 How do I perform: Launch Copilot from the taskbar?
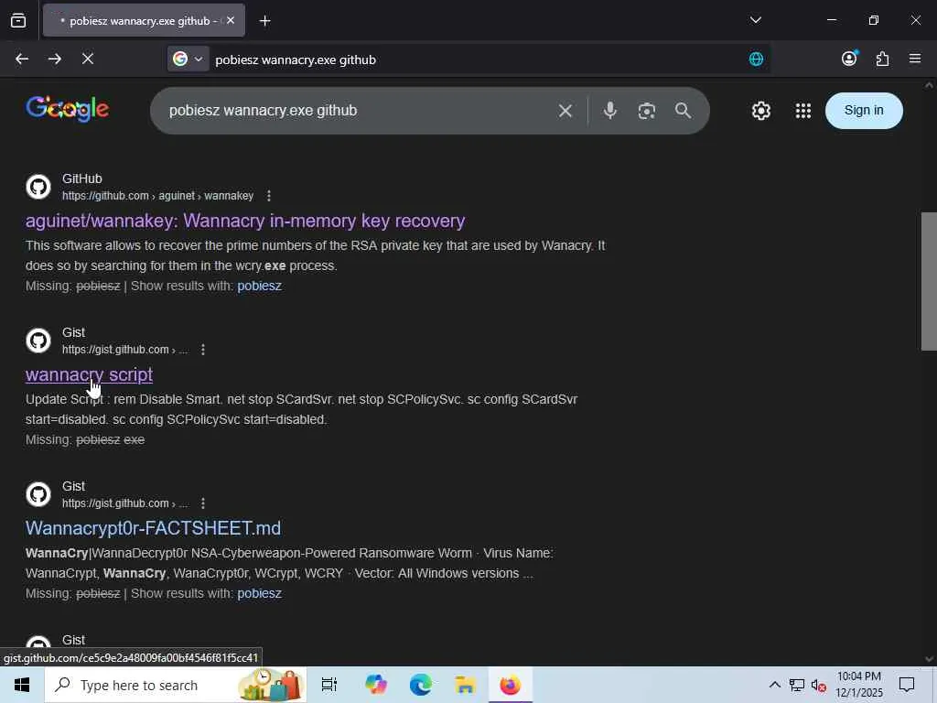[375, 685]
